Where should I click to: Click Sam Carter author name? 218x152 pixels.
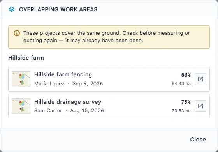point(48,111)
